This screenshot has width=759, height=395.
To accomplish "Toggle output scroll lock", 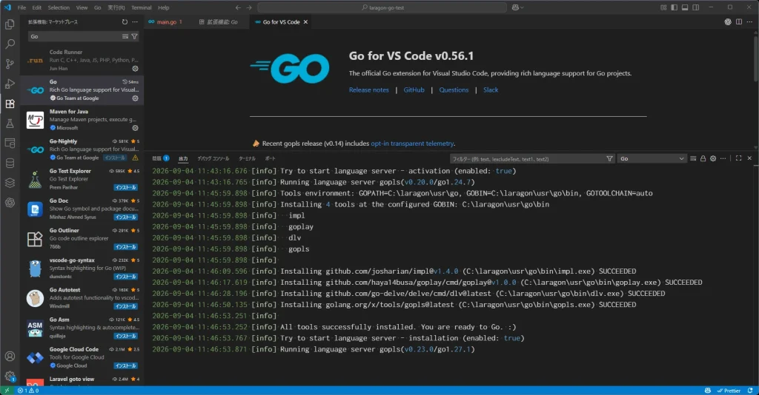I will [x=703, y=158].
